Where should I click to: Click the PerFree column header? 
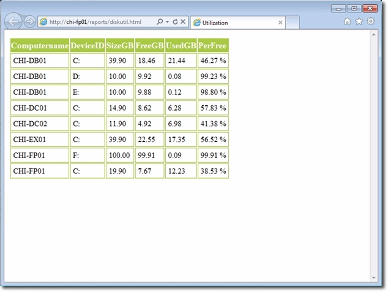(213, 45)
